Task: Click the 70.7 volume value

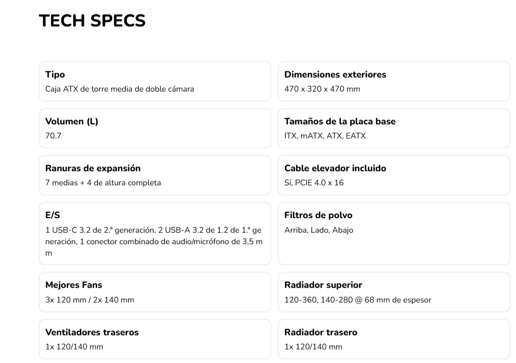Action: coord(52,136)
